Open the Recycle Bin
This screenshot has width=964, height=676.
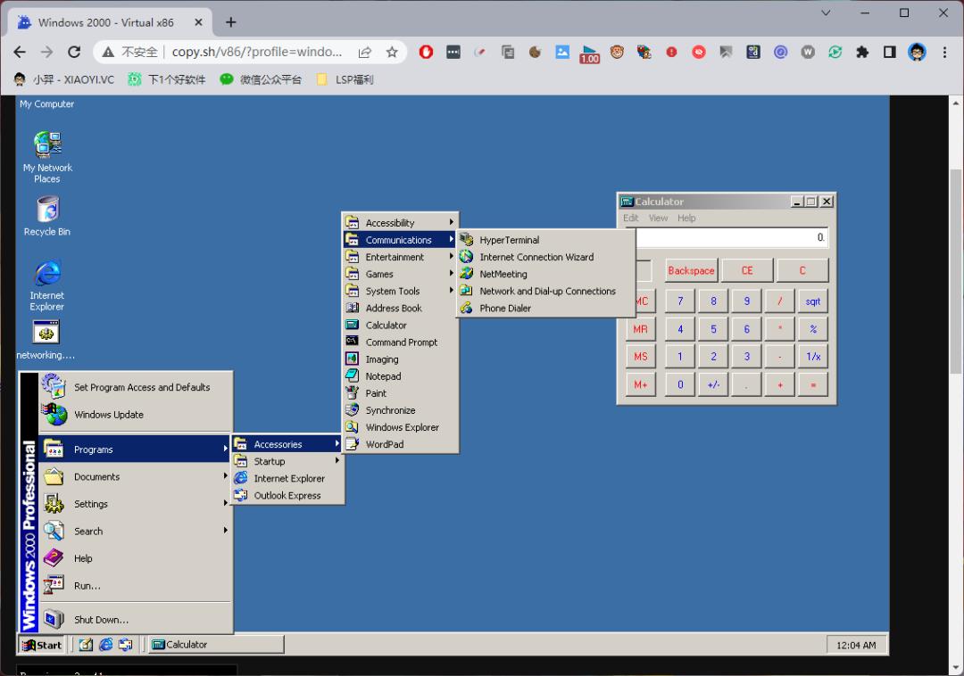pyautogui.click(x=46, y=210)
